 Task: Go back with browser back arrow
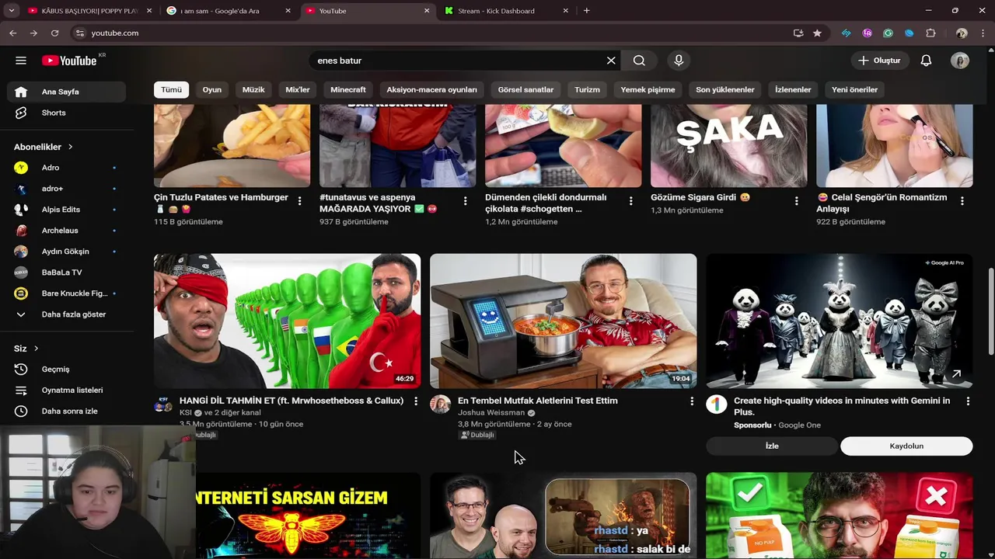[12, 33]
